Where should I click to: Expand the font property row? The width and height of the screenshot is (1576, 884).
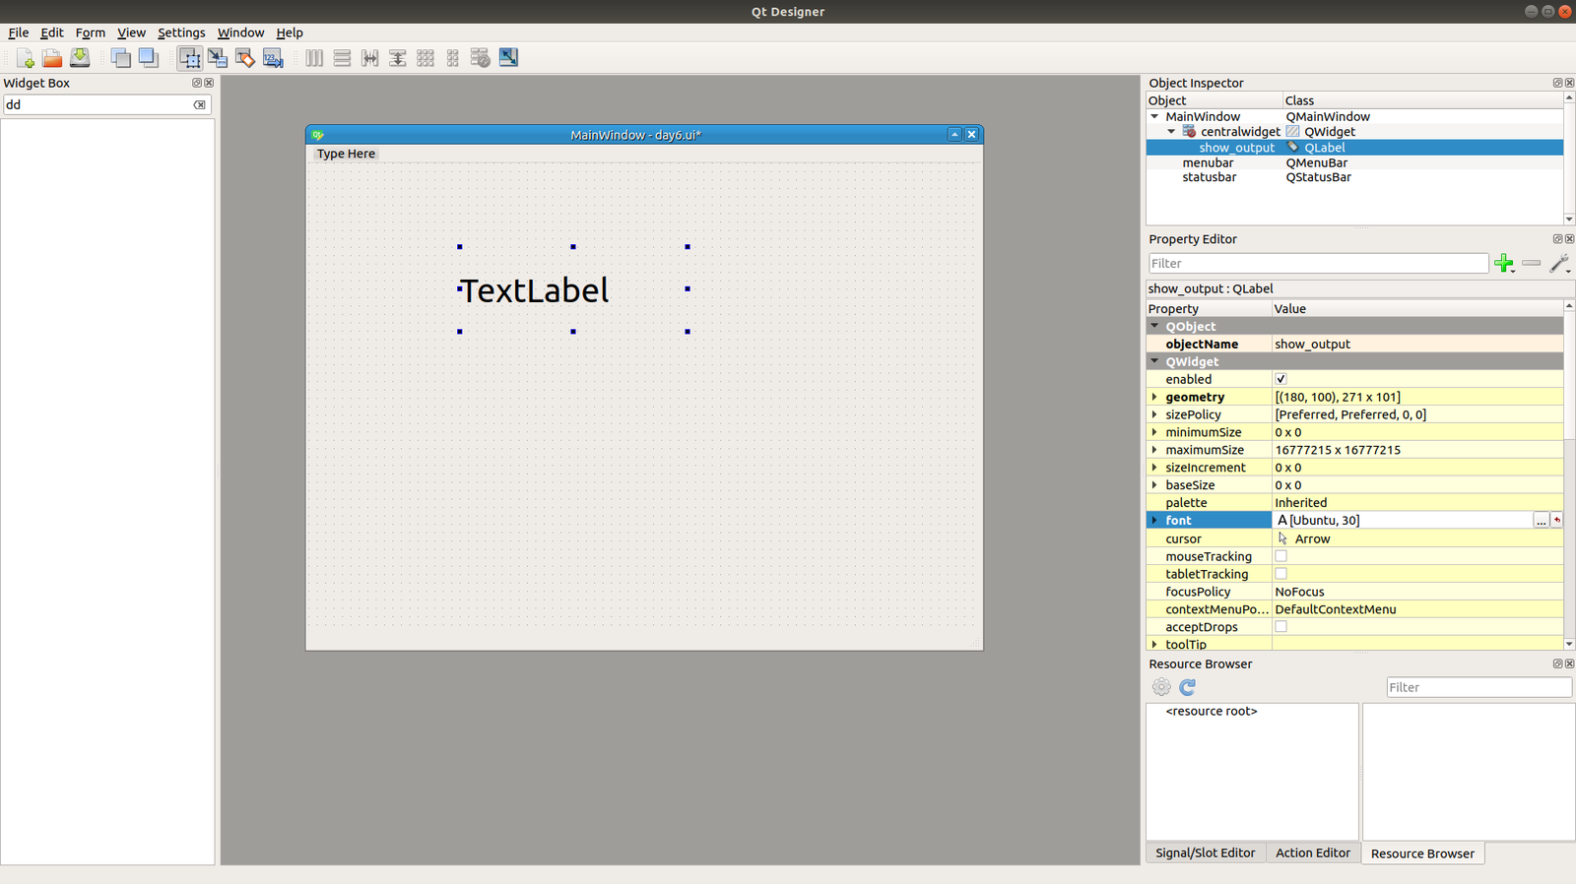(1154, 520)
